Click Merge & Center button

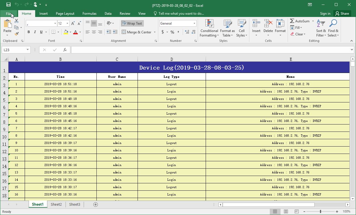(x=136, y=32)
